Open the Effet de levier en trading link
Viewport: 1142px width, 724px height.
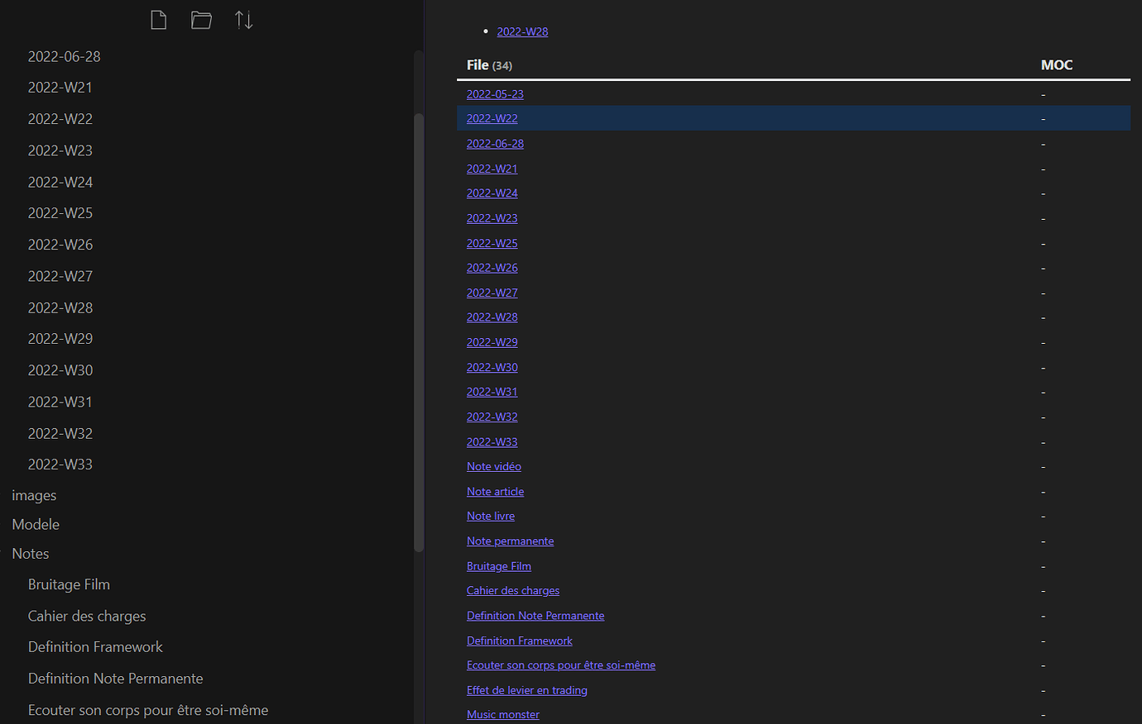pos(526,689)
